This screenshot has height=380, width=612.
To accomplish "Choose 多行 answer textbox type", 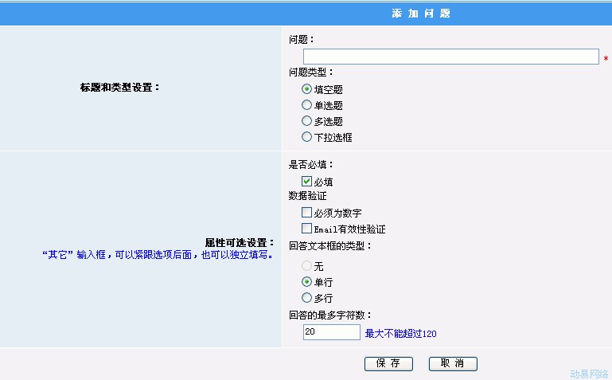I will pos(306,298).
